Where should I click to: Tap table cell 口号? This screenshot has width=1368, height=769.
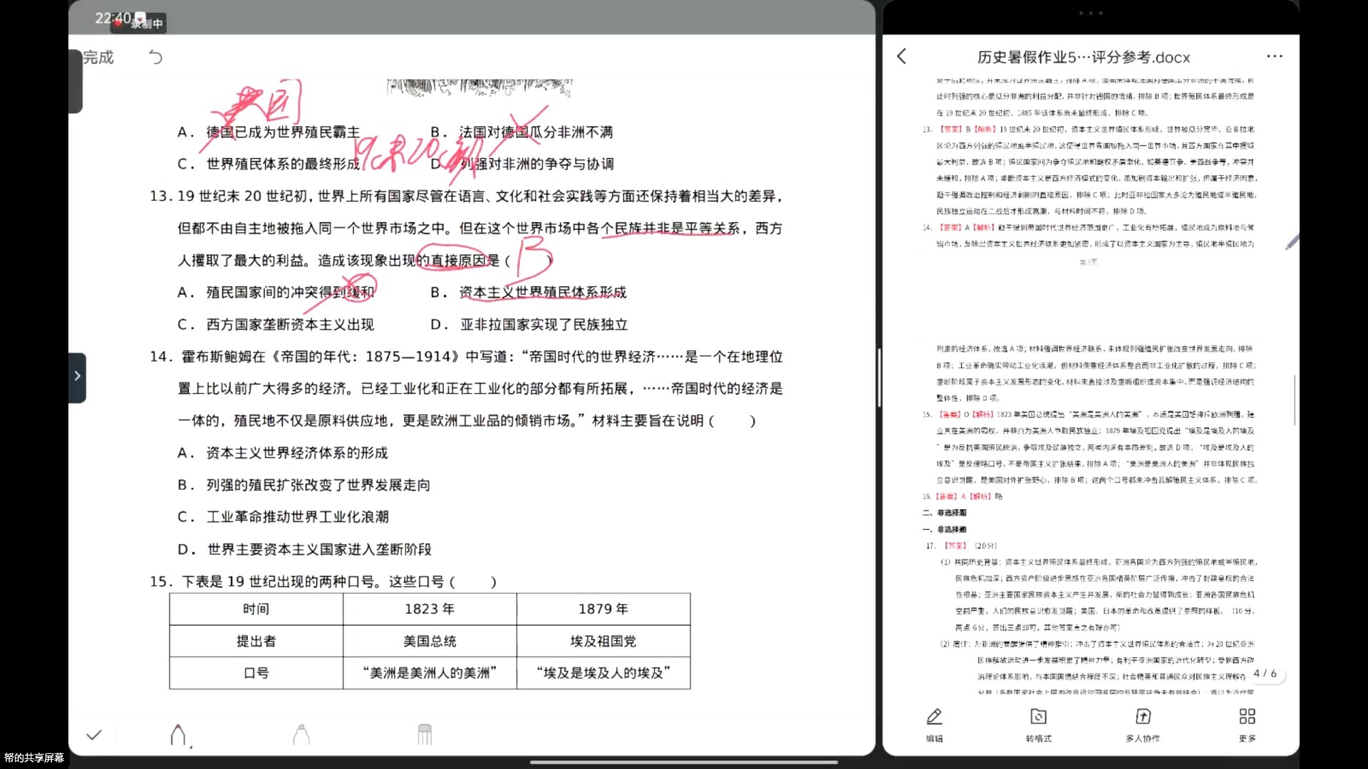click(256, 673)
